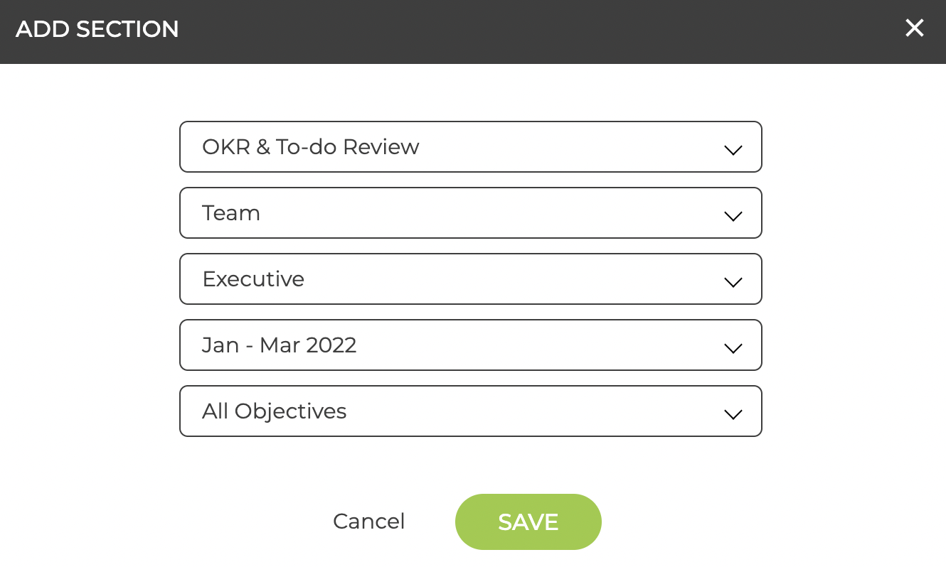Screen dimensions: 946x567
Task: Click the chevron icon on the date range field
Action: 733,347
